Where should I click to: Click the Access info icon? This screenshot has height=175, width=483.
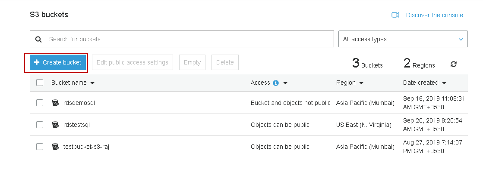point(276,83)
